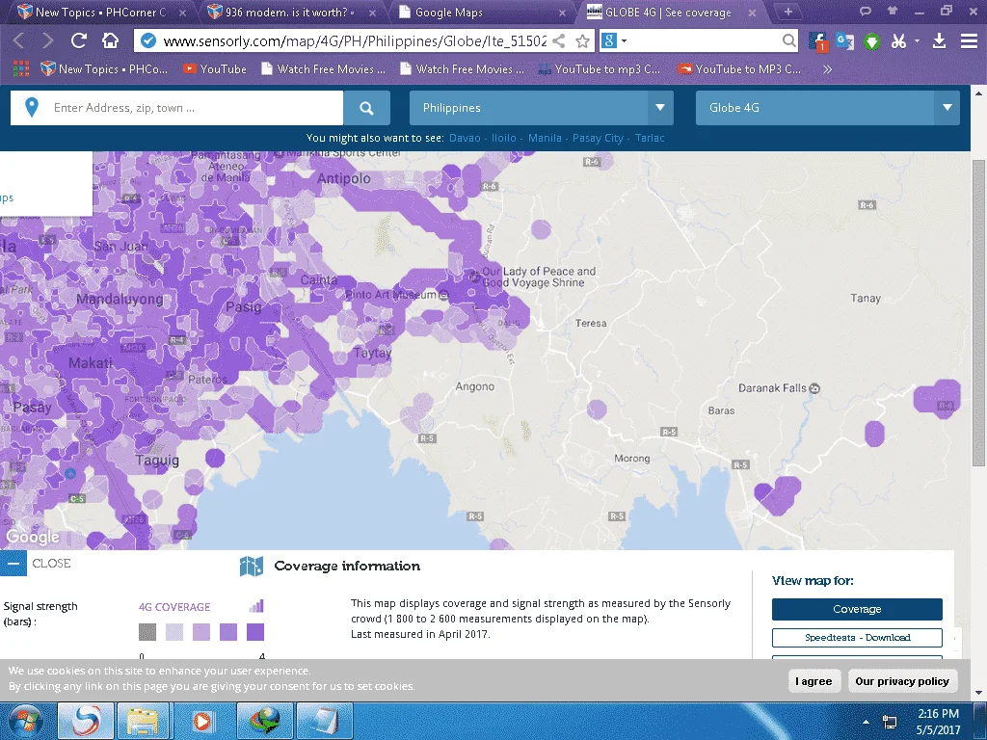Open the YouTube to mp3 bookmark
The height and width of the screenshot is (740, 987).
click(600, 69)
